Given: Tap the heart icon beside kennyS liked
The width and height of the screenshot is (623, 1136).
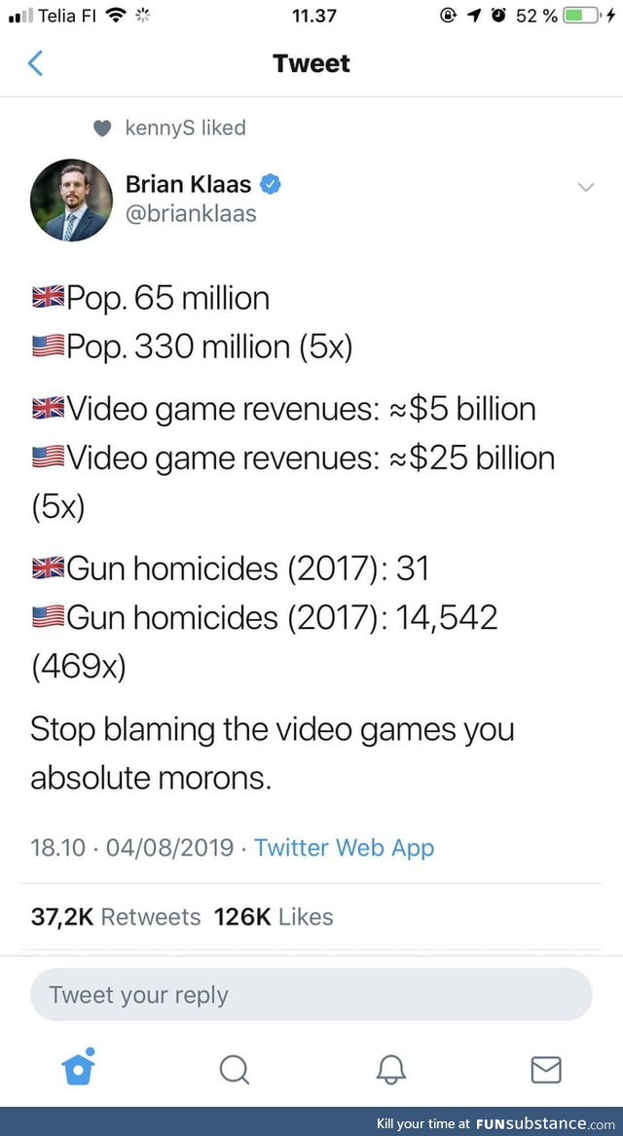Looking at the screenshot, I should click(103, 128).
